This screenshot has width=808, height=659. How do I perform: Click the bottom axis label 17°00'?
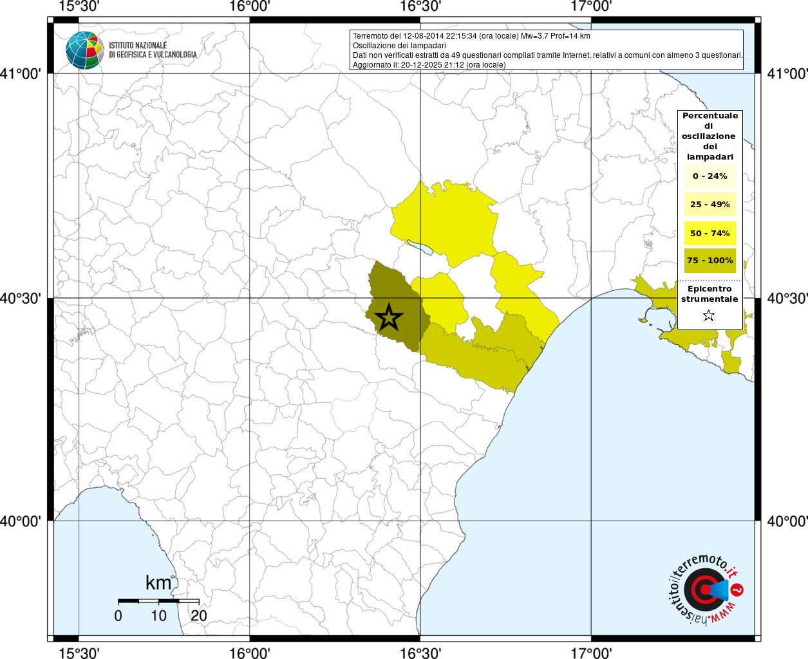click(x=591, y=653)
